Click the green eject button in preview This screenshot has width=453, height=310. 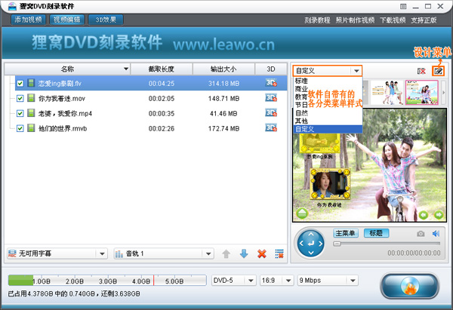[x=302, y=213]
